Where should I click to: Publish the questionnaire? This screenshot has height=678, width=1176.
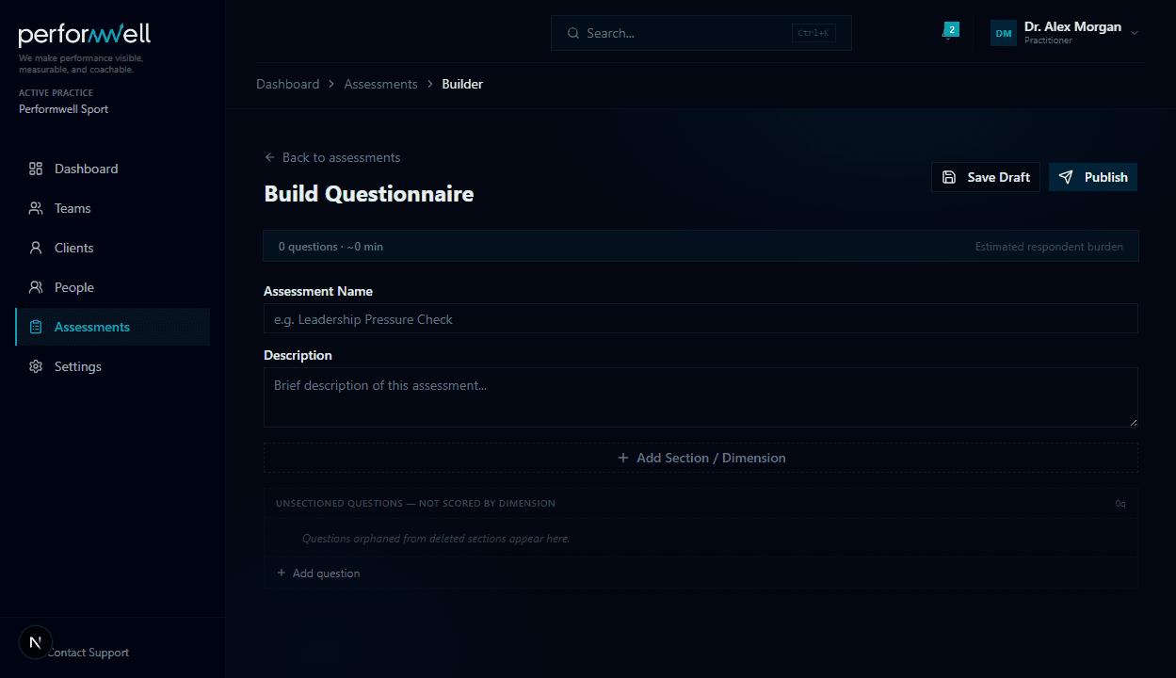click(1093, 177)
